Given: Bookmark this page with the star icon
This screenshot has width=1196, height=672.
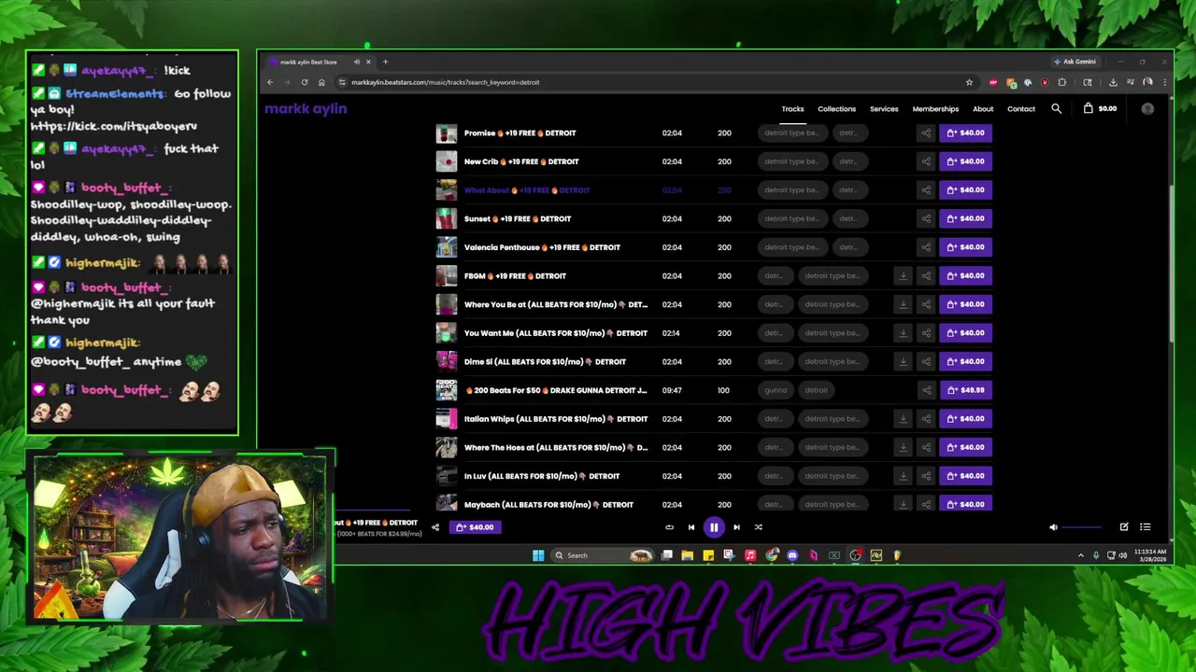Looking at the screenshot, I should point(969,82).
